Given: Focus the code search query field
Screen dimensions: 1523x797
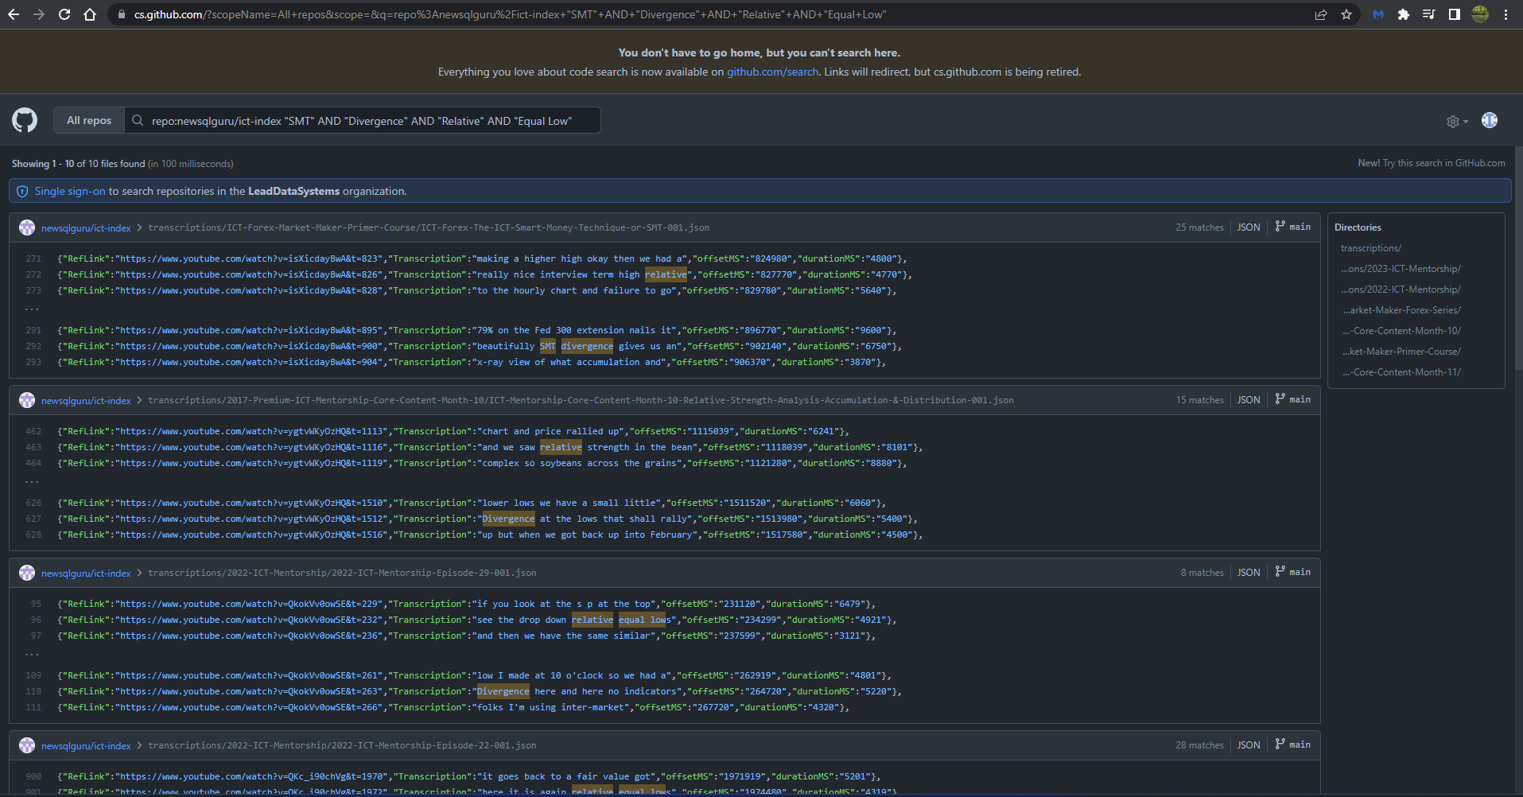Looking at the screenshot, I should pyautogui.click(x=362, y=120).
